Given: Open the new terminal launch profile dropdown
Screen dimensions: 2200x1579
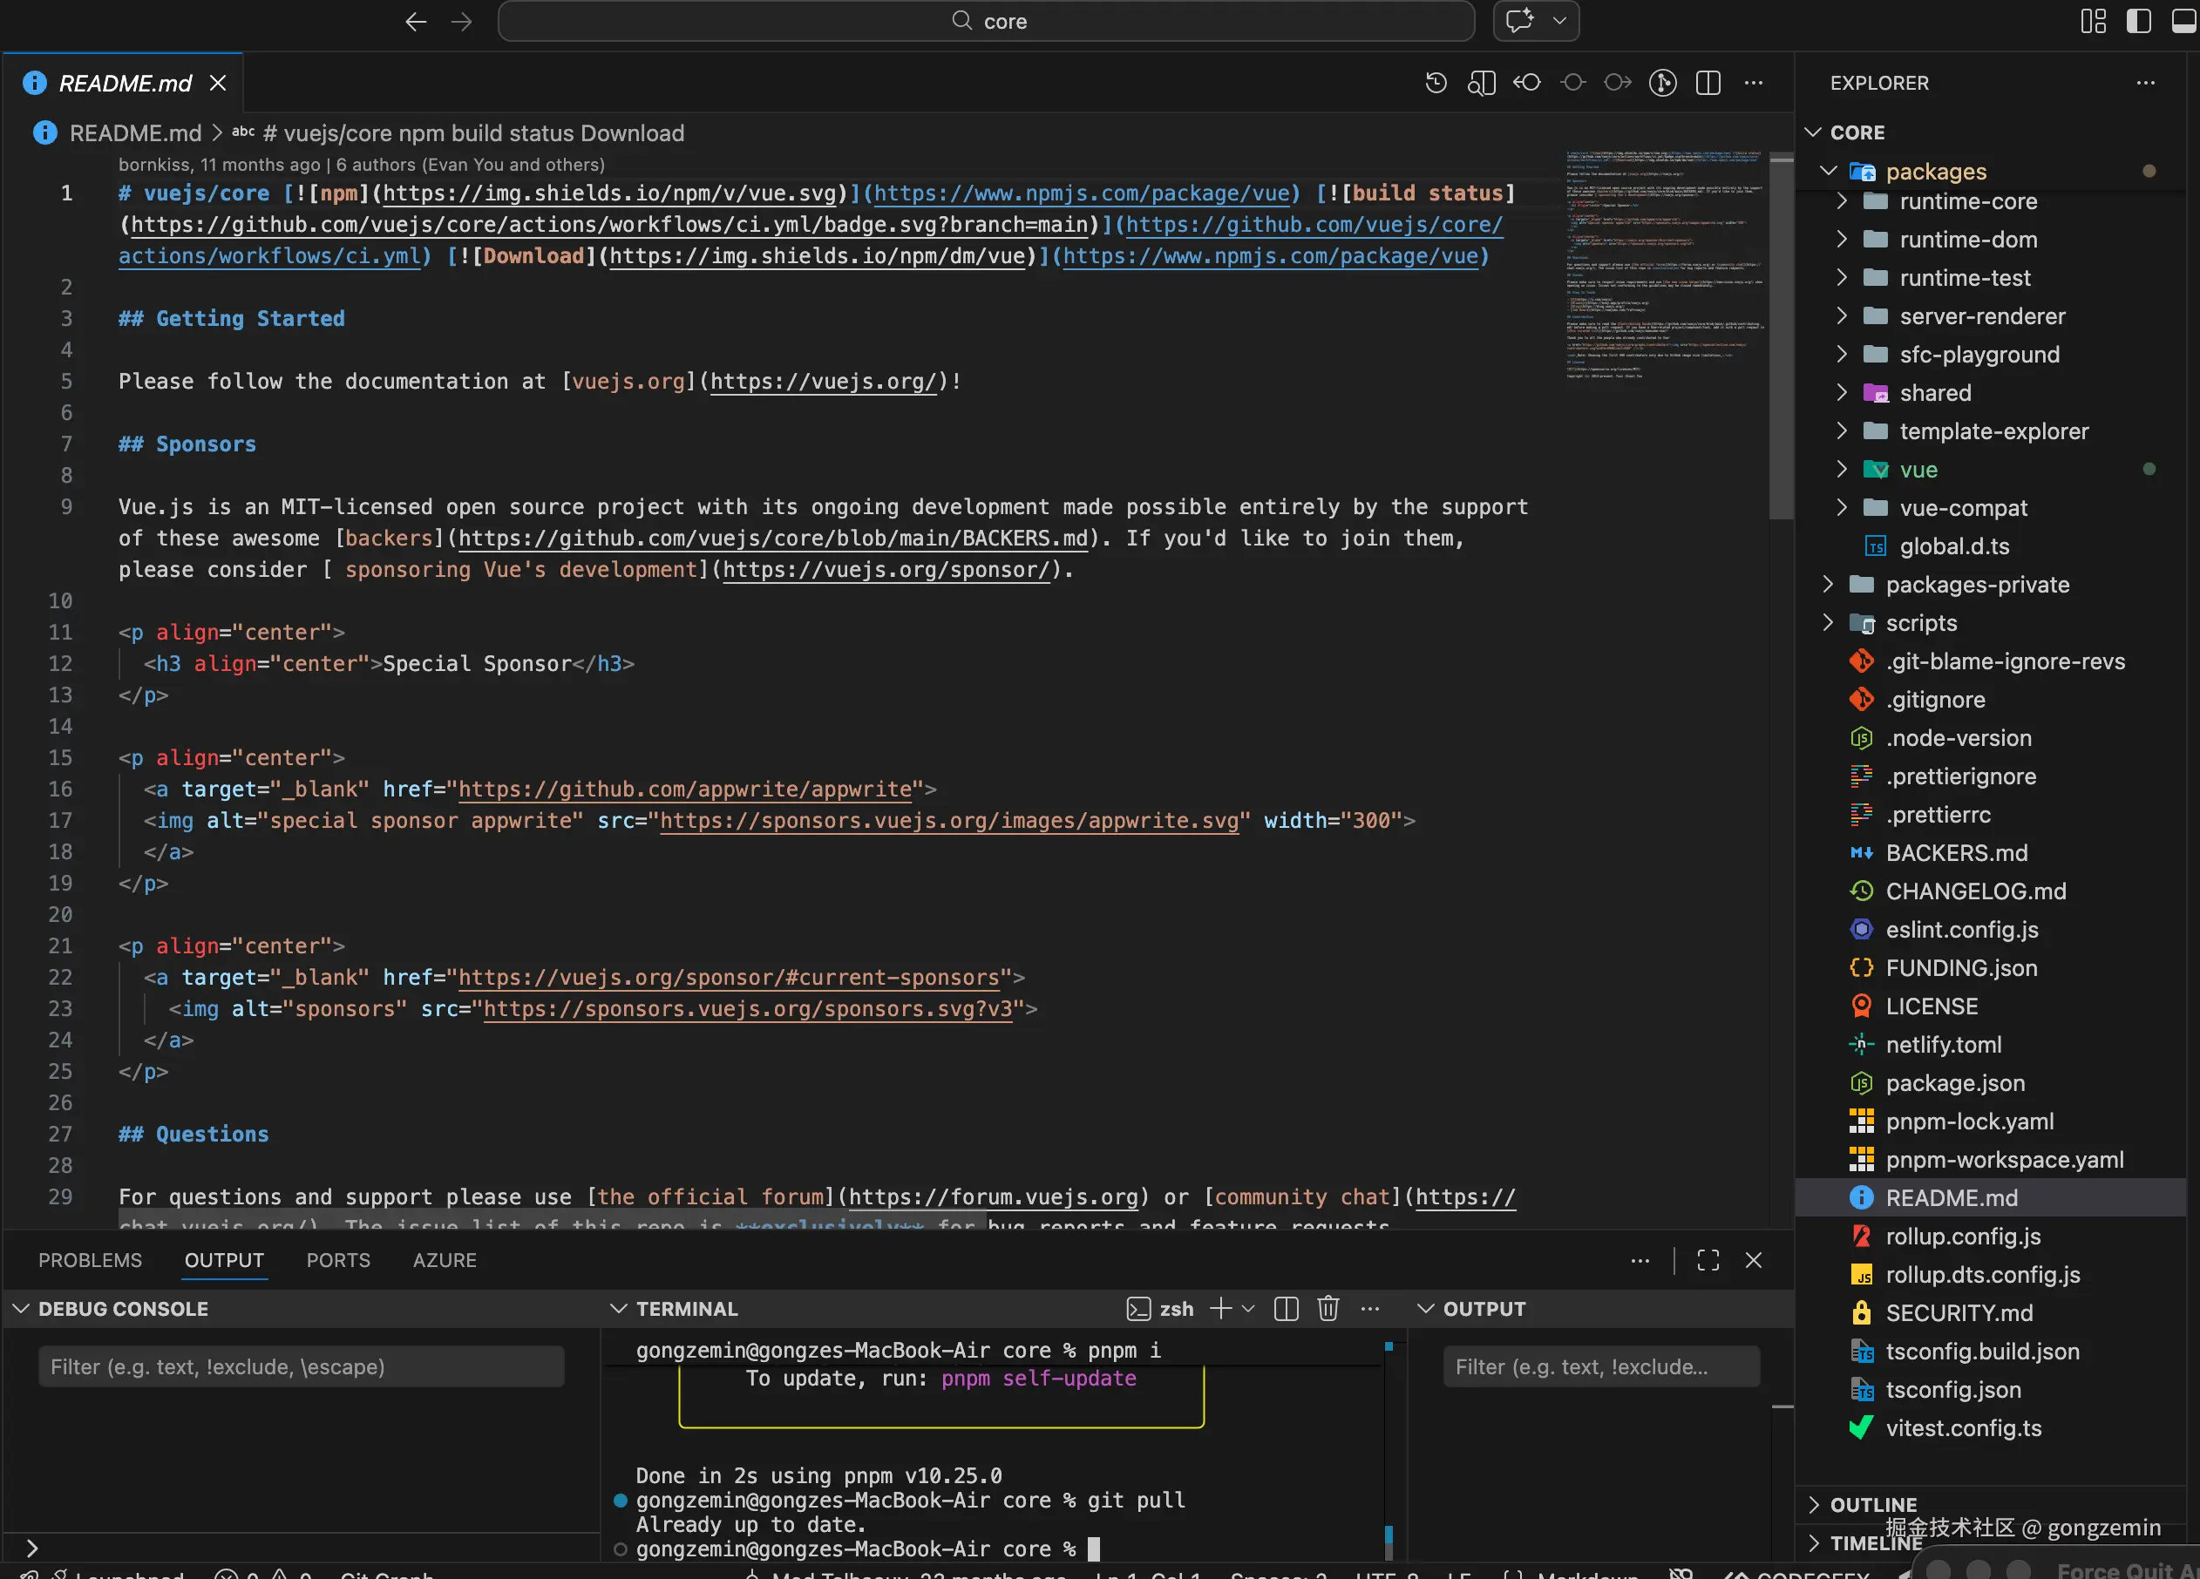Looking at the screenshot, I should [x=1248, y=1308].
